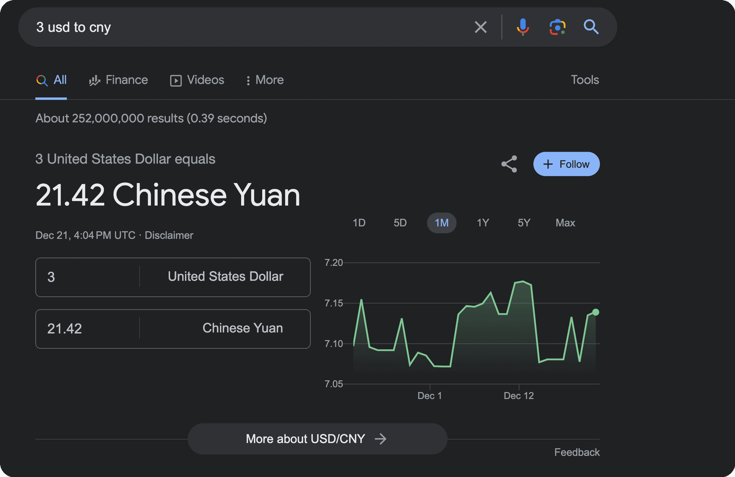
Task: Click the 'About 252,000,000 results' text
Action: [x=151, y=118]
